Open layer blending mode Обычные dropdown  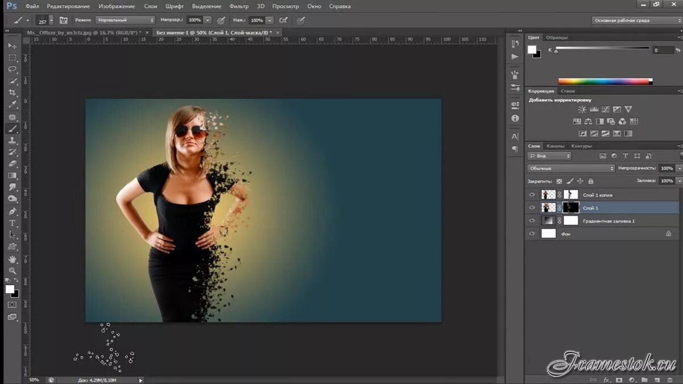pyautogui.click(x=571, y=168)
